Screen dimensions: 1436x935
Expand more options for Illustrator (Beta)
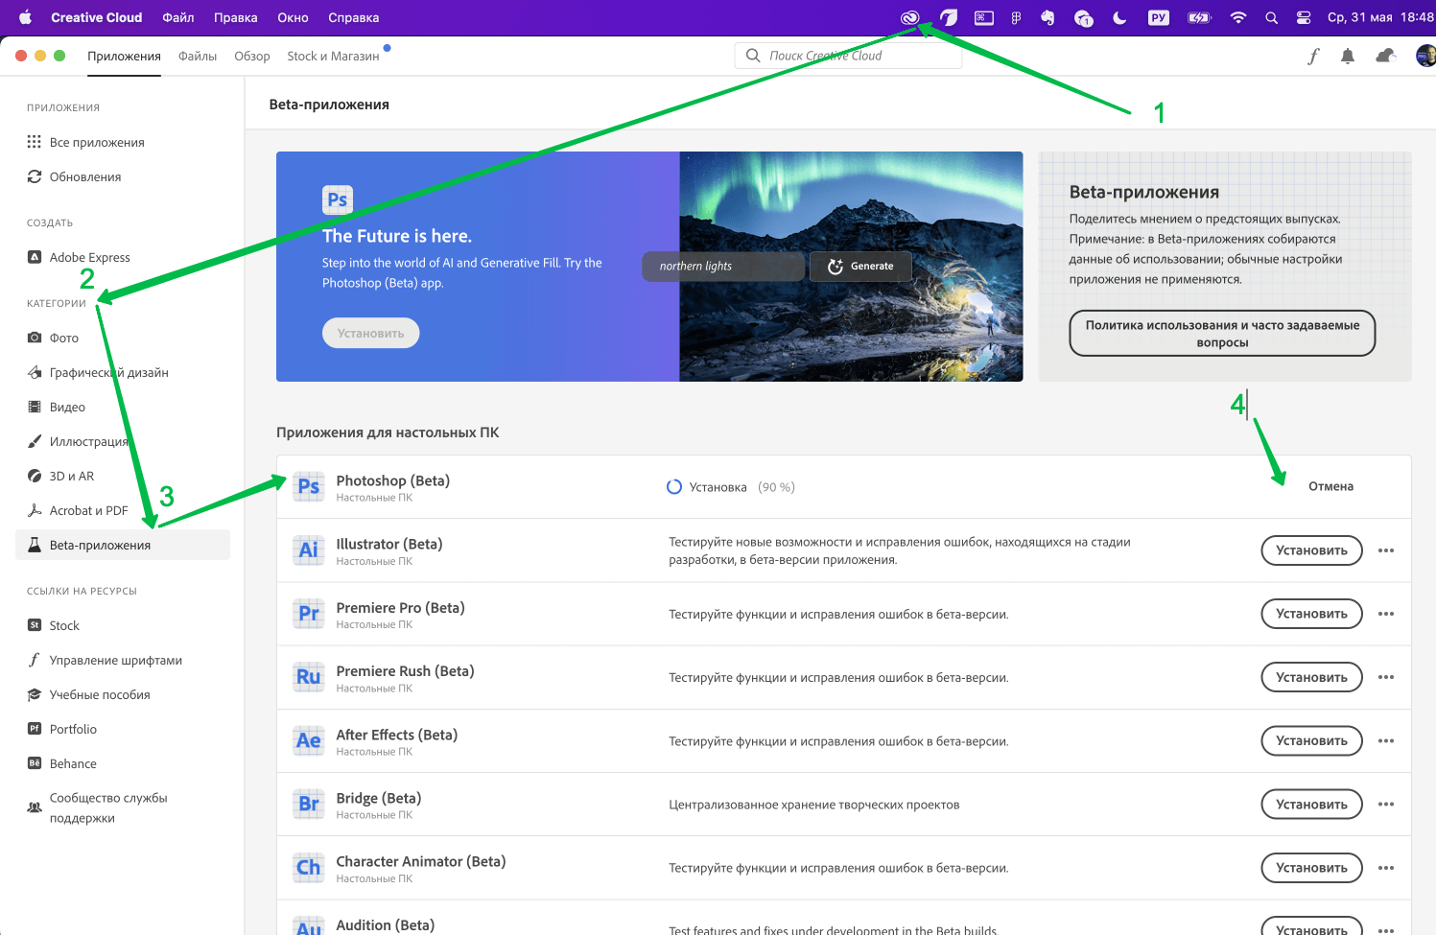(1386, 550)
